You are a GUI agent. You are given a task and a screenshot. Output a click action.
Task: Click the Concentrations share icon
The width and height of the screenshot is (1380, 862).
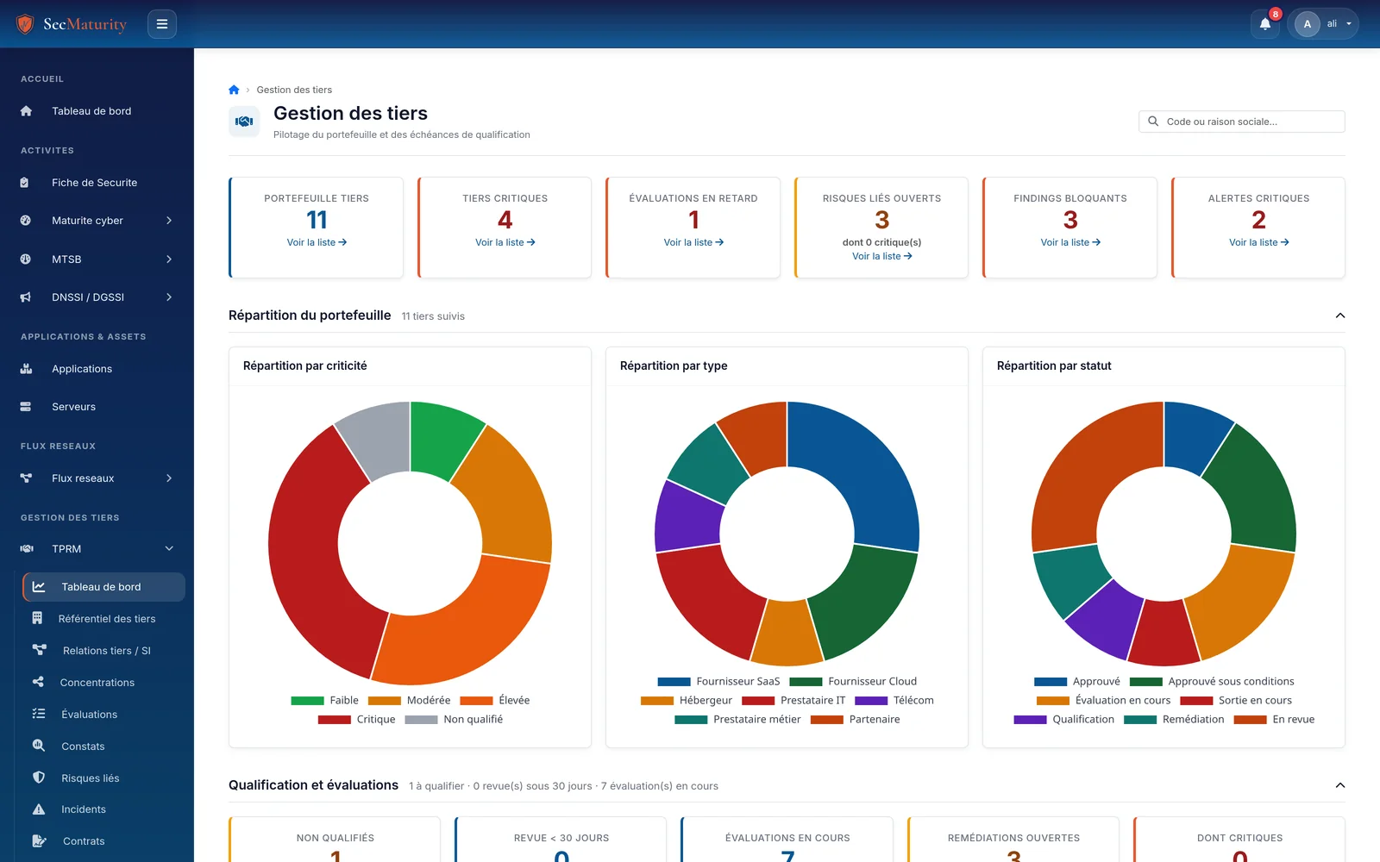click(38, 682)
